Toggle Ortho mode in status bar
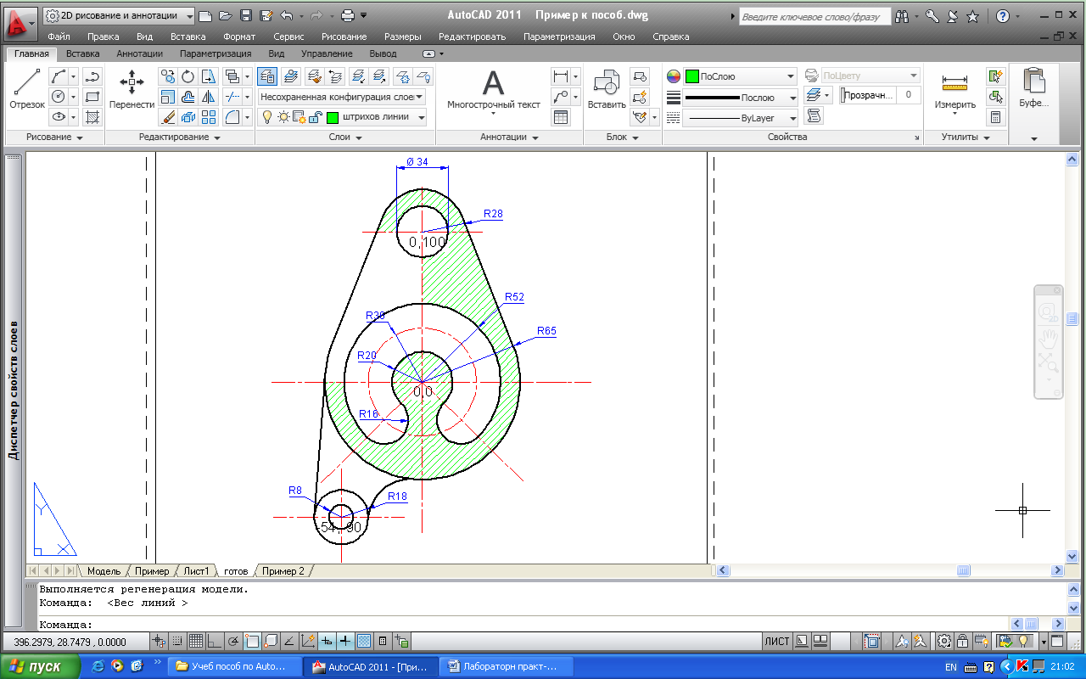1086x679 pixels. pos(214,641)
